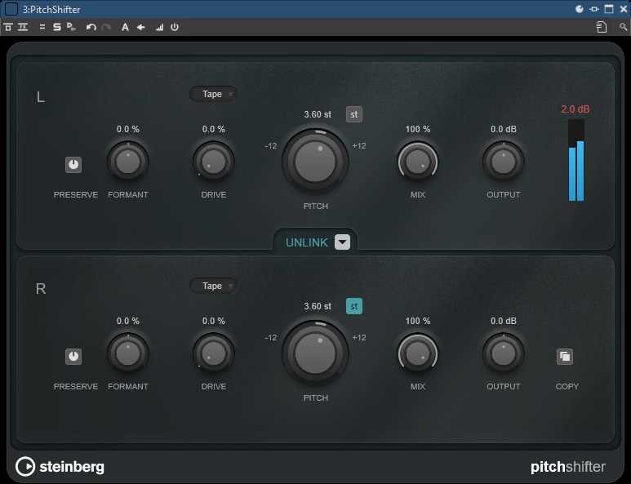The image size is (631, 484).
Task: Click the COPY caption
Action: tap(567, 386)
